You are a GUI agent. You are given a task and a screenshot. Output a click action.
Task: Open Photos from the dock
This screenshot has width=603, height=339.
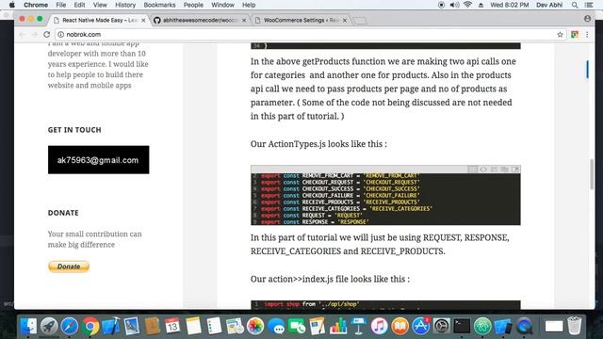point(255,327)
